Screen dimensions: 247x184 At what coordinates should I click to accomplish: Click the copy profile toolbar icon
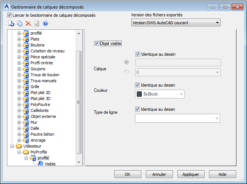(20, 24)
